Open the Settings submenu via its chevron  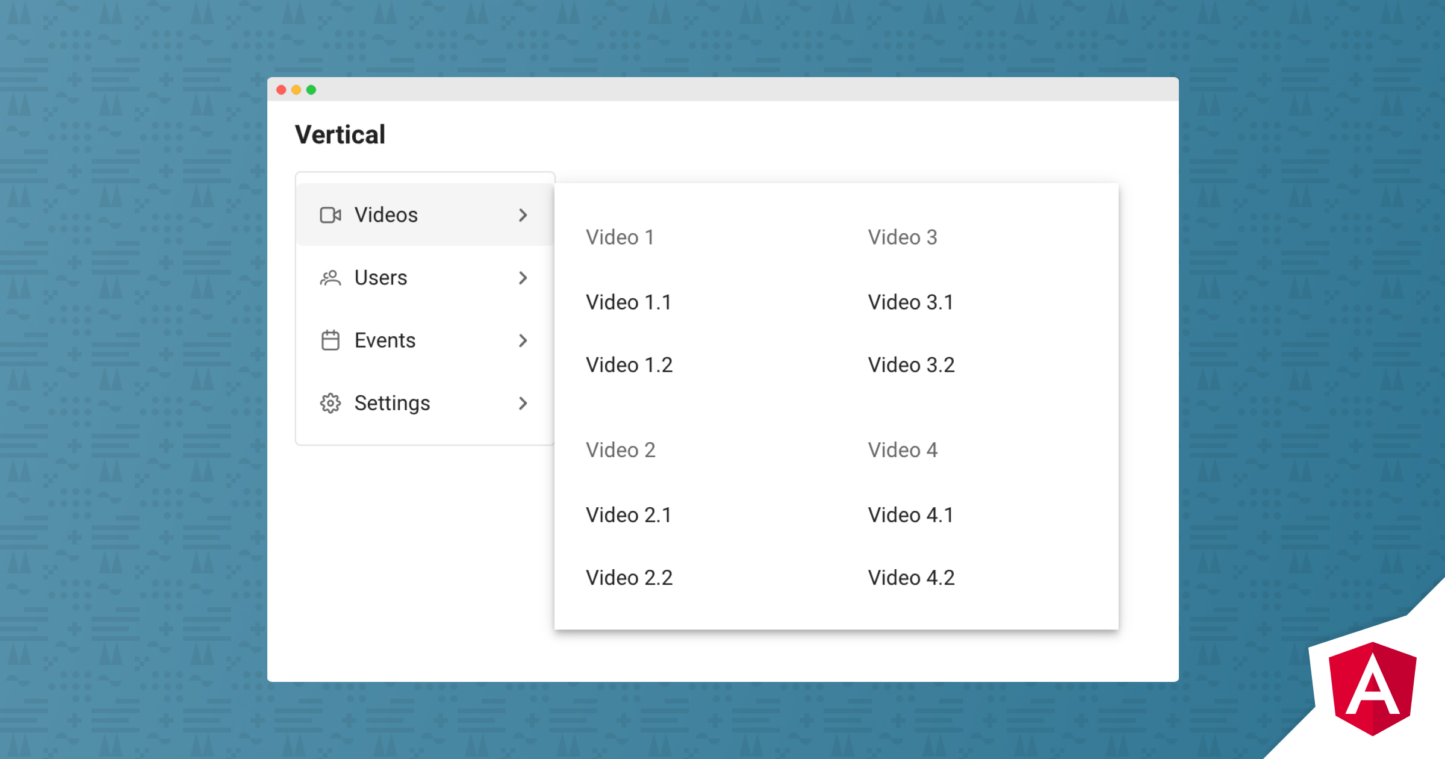pos(523,404)
